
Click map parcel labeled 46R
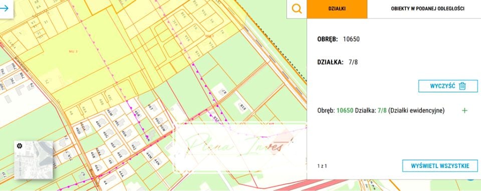137,114
